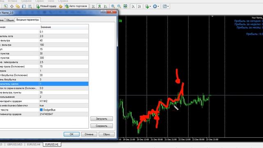This screenshot has width=263, height=148.
Task: Select the value cell 300
Action: (64, 58)
